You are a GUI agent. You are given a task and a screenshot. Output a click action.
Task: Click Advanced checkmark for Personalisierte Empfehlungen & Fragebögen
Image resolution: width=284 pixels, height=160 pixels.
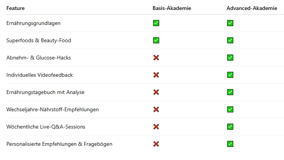pos(230,144)
